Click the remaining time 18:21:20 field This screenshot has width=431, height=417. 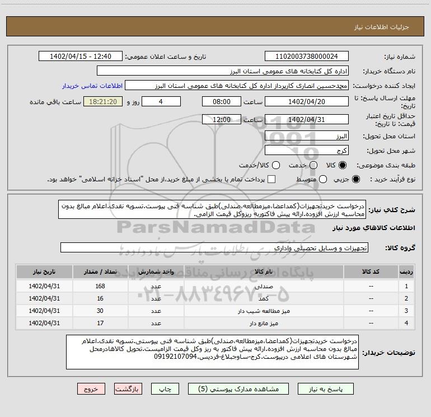coord(103,101)
